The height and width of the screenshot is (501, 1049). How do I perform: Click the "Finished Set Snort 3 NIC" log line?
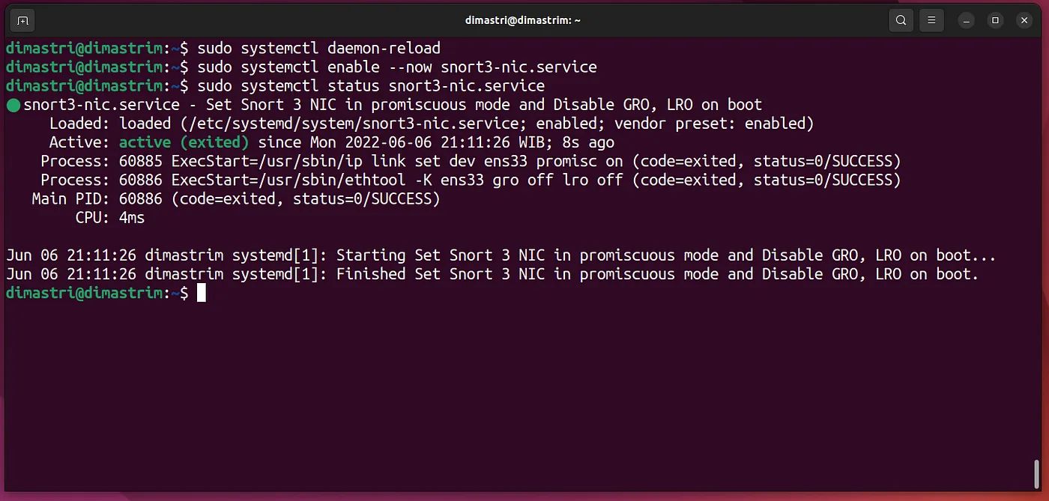pos(492,274)
